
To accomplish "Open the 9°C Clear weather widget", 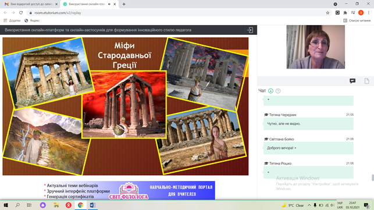I will (x=293, y=205).
